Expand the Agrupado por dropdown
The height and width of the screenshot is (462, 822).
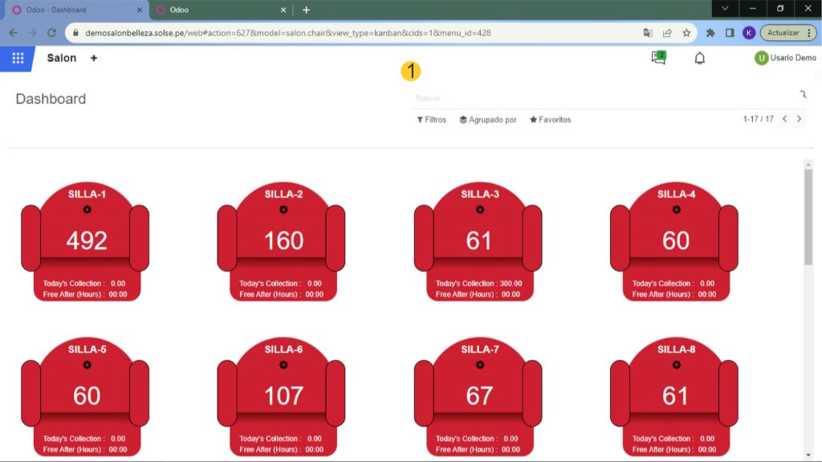tap(487, 120)
